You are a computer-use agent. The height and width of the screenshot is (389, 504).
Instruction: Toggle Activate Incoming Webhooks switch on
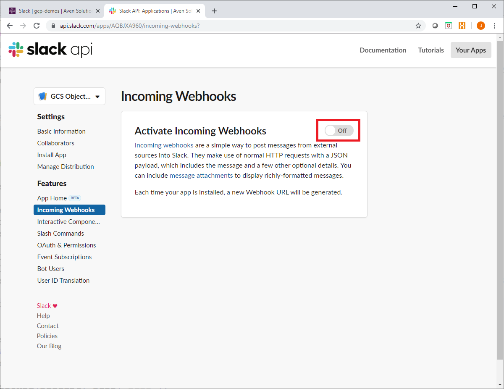339,131
